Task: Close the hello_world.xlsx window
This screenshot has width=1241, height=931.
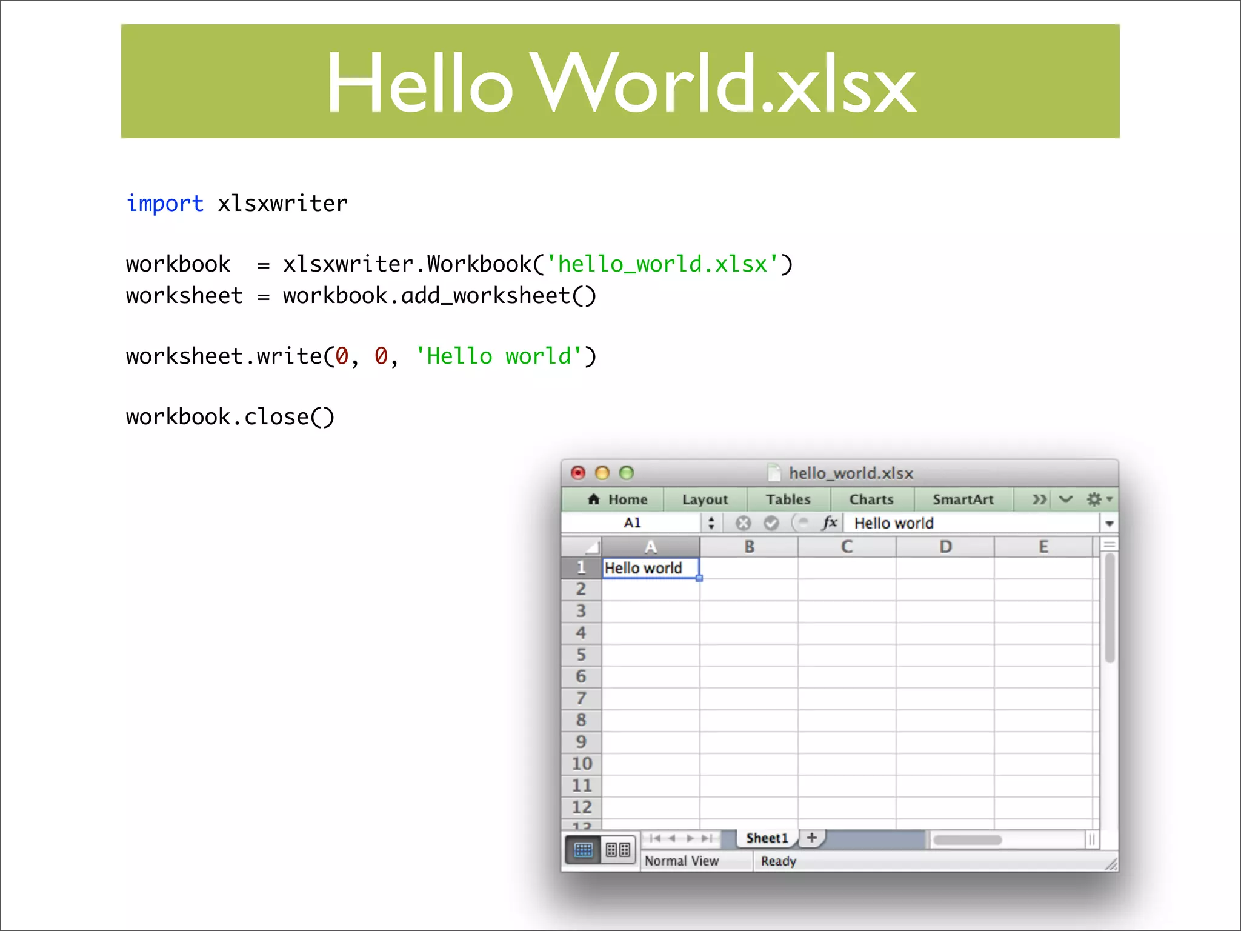Action: [578, 472]
